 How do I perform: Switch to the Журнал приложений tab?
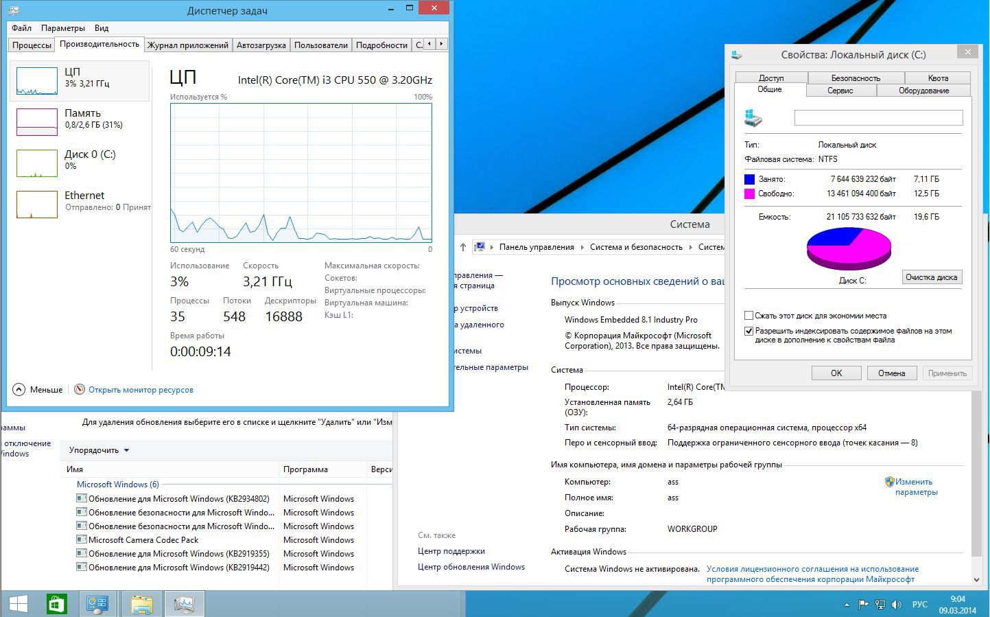pos(188,45)
